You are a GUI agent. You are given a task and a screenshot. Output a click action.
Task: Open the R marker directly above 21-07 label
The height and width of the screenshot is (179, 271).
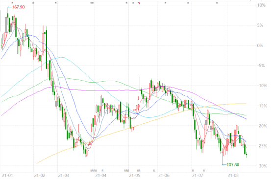[193, 171]
